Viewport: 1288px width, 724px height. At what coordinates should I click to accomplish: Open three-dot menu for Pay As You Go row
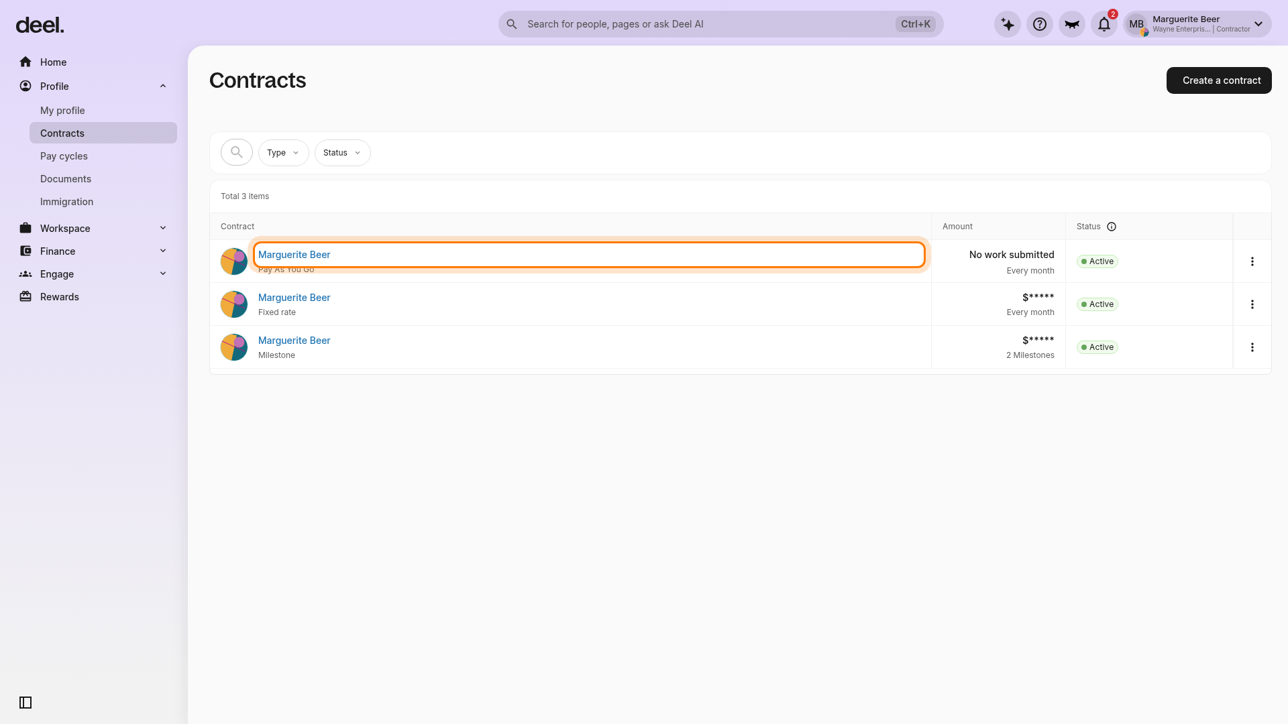(1252, 261)
